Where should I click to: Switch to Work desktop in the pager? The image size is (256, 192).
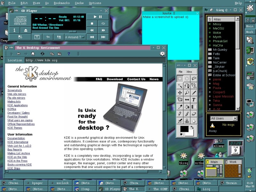coord(233,169)
